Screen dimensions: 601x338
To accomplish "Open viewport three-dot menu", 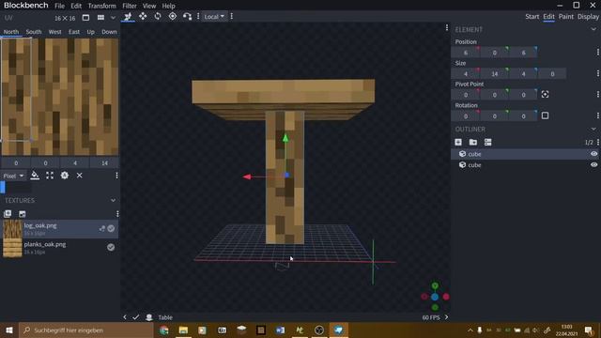I will (x=447, y=27).
